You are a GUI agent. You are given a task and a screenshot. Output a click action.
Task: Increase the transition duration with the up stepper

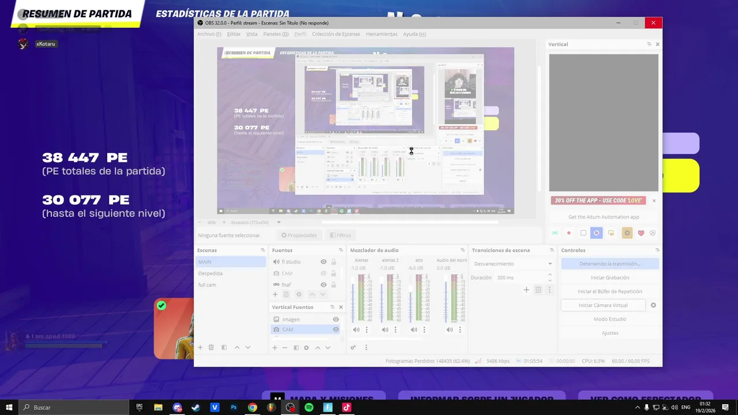[549, 275]
